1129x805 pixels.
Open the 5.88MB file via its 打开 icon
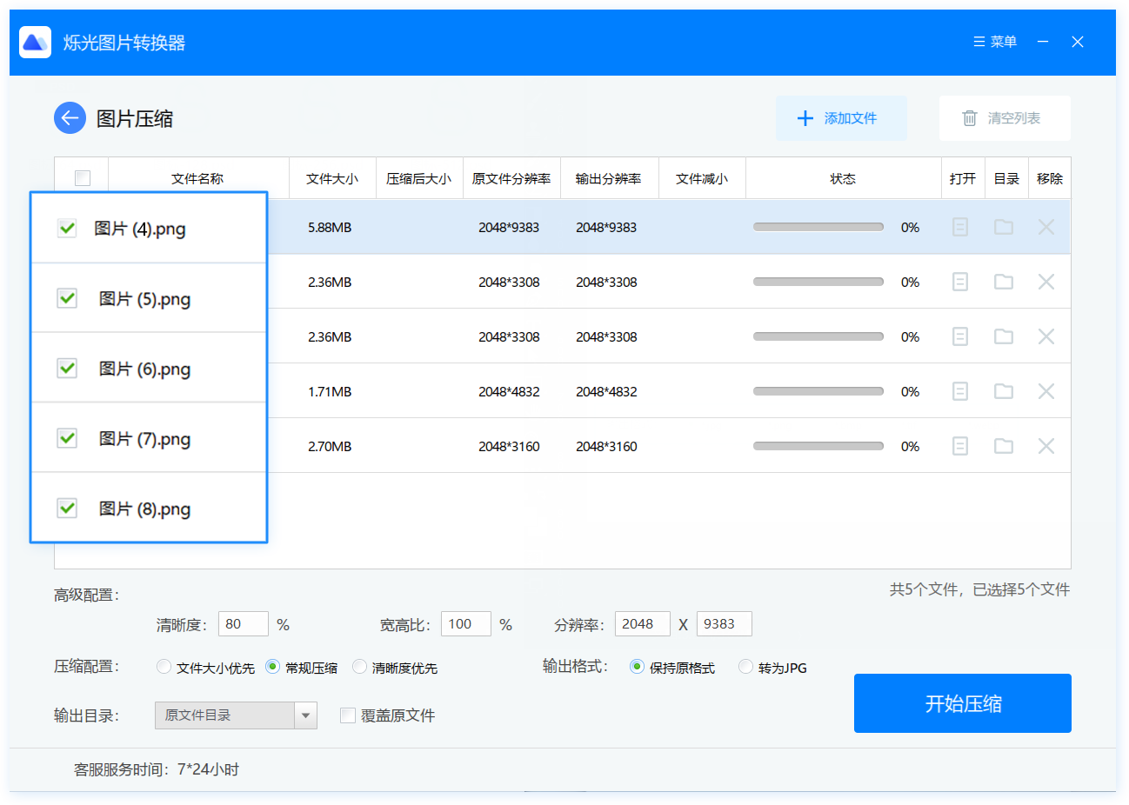(x=959, y=227)
